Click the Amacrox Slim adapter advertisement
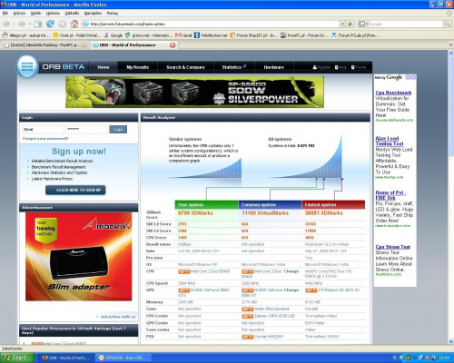This screenshot has width=454, height=363. click(x=79, y=257)
